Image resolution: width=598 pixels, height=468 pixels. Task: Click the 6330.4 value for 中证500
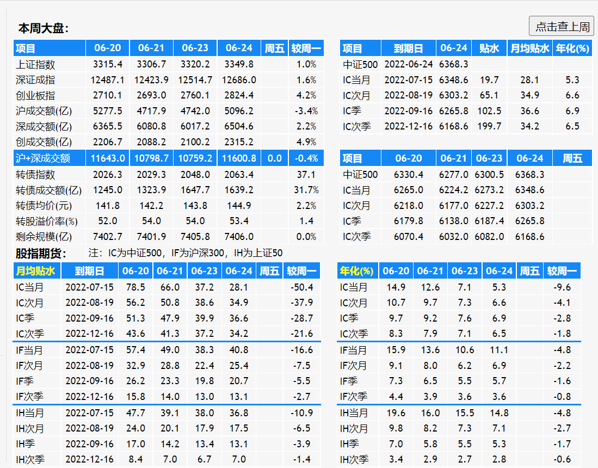pyautogui.click(x=409, y=174)
